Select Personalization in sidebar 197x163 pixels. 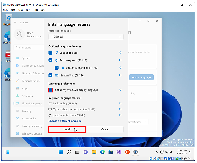29,81
